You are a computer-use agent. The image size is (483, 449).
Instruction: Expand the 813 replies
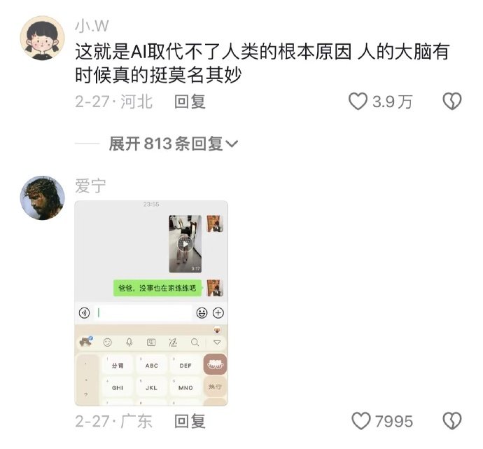(173, 144)
